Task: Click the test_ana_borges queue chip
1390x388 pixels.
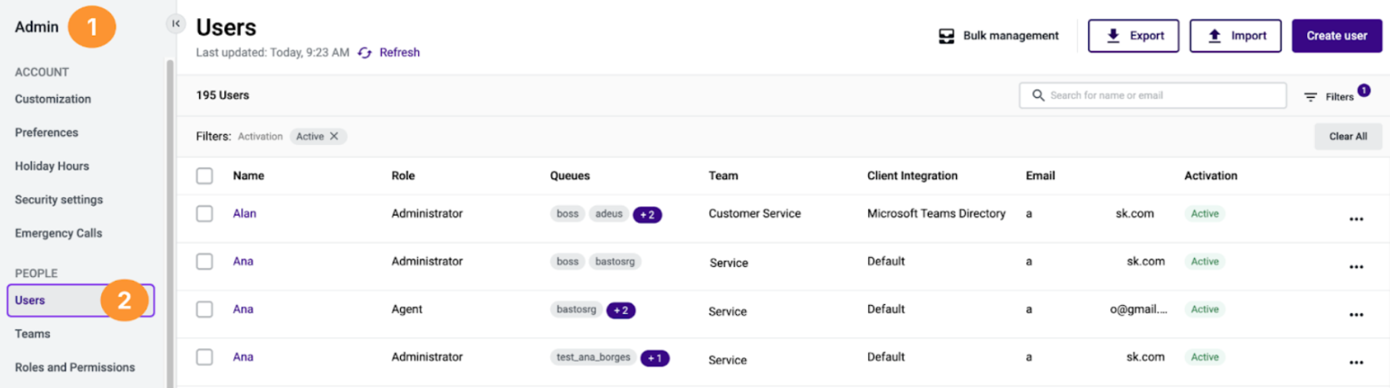Action: 593,357
